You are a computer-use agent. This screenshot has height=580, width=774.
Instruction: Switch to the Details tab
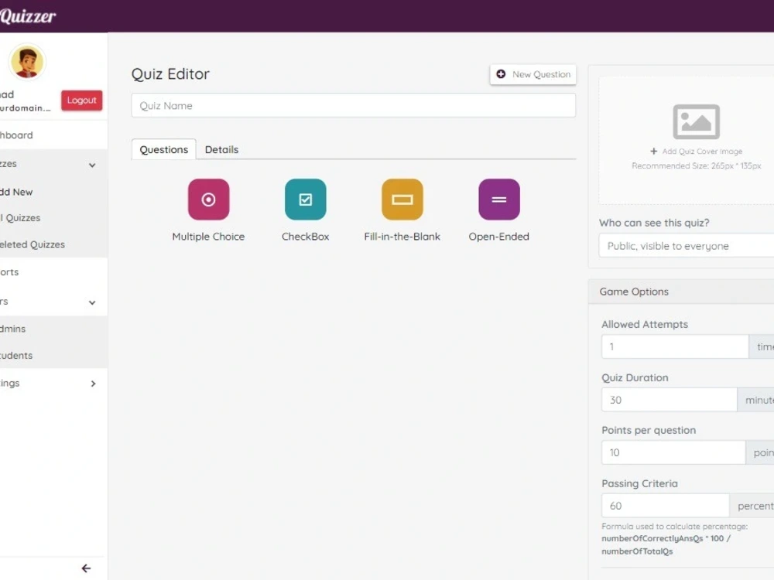(x=221, y=149)
